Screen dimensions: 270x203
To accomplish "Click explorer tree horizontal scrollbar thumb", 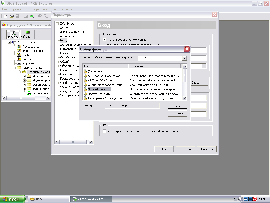I will [x=21, y=98].
